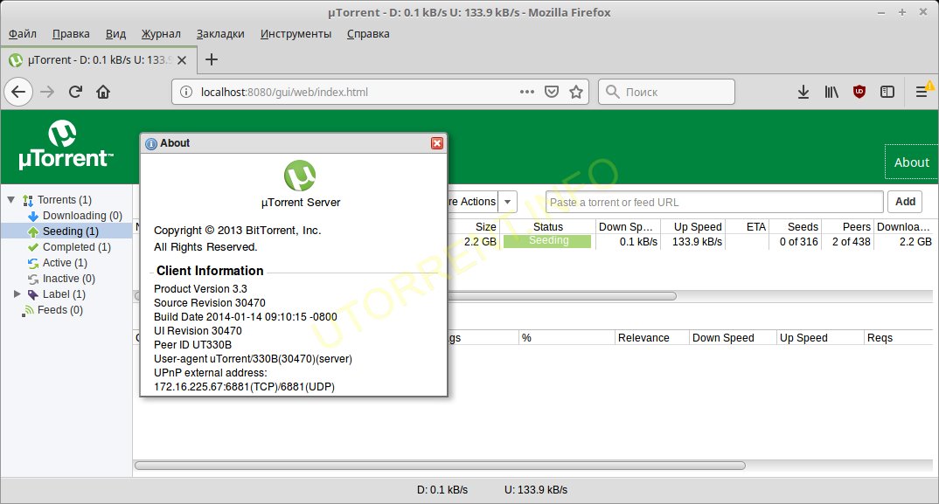939x504 pixels.
Task: Select Torrents (1) in the sidebar
Action: [x=65, y=200]
